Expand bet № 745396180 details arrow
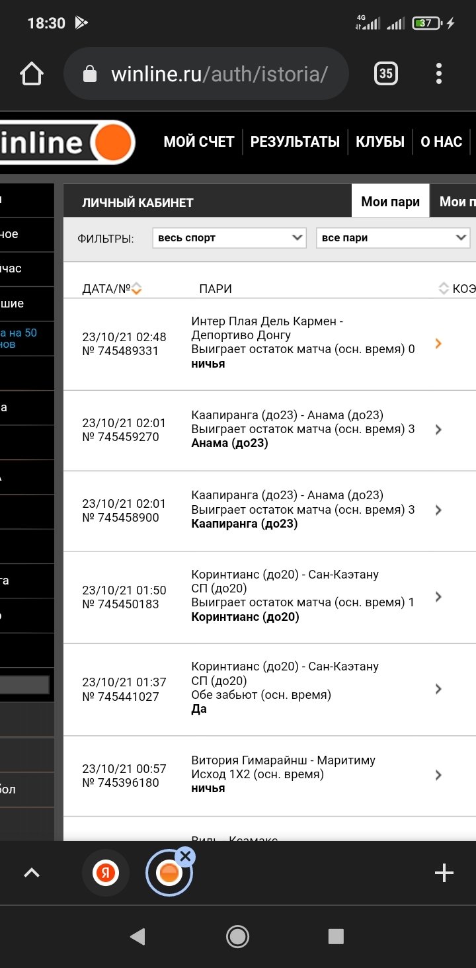Image resolution: width=476 pixels, height=968 pixels. (x=438, y=775)
